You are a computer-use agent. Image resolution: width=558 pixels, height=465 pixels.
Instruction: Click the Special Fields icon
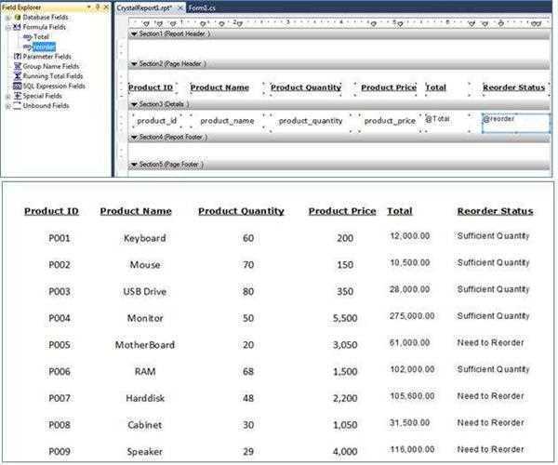tap(18, 96)
